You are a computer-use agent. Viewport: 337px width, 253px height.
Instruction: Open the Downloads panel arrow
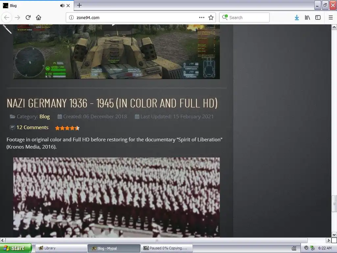tap(297, 17)
